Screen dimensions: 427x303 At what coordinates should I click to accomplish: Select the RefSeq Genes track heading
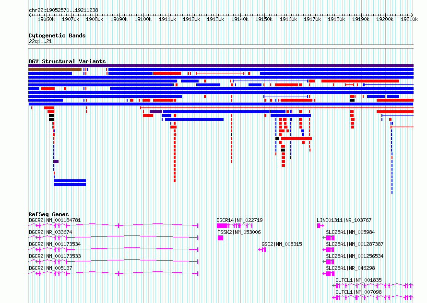point(48,214)
